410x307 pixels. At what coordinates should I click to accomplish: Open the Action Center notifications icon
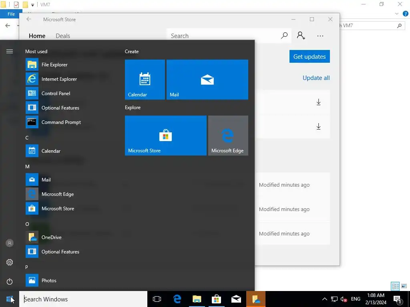(398, 299)
